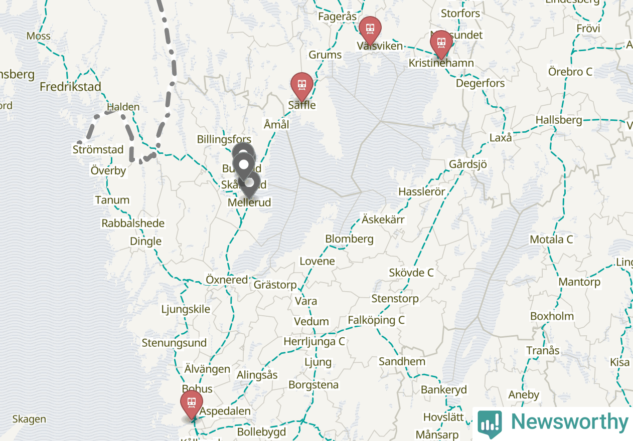Open the Newsworthy text link
Screen dimensions: 633x441
(570, 422)
